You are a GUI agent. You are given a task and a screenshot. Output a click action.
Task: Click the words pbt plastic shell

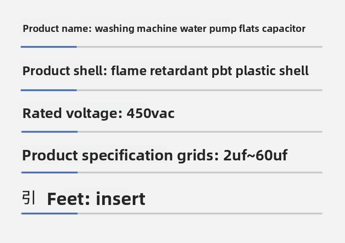[x=260, y=71]
